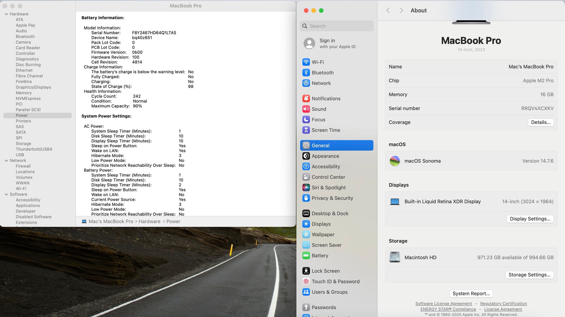The height and width of the screenshot is (317, 565).
Task: Go back with the left chevron
Action: (388, 10)
